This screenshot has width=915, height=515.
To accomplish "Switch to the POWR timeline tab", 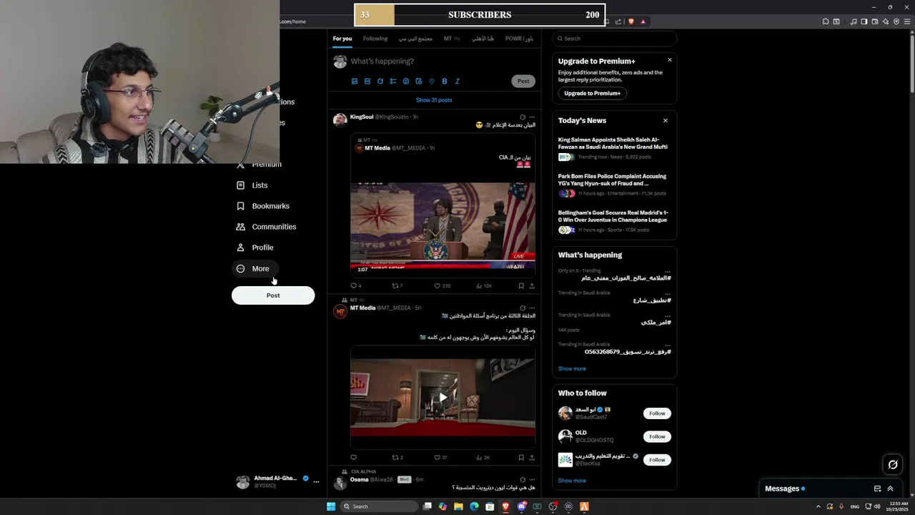I will [x=519, y=39].
